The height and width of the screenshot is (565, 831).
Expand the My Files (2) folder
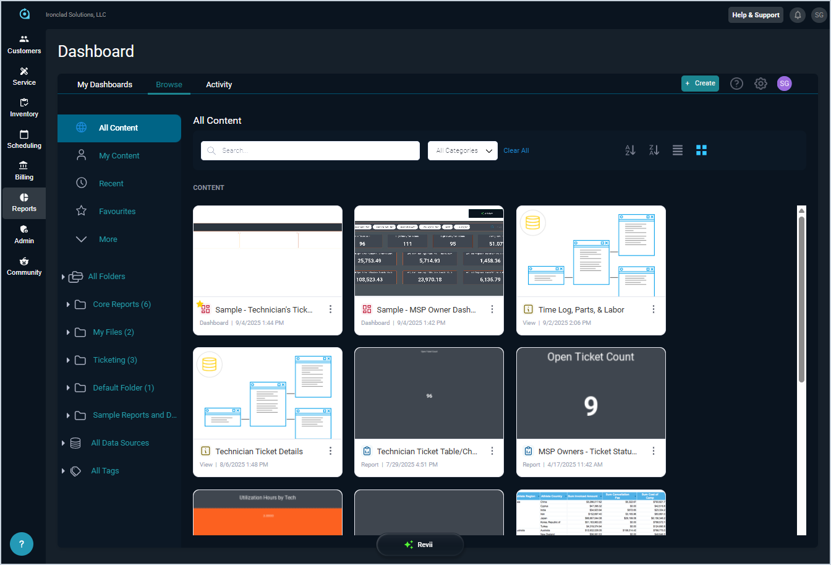point(68,332)
